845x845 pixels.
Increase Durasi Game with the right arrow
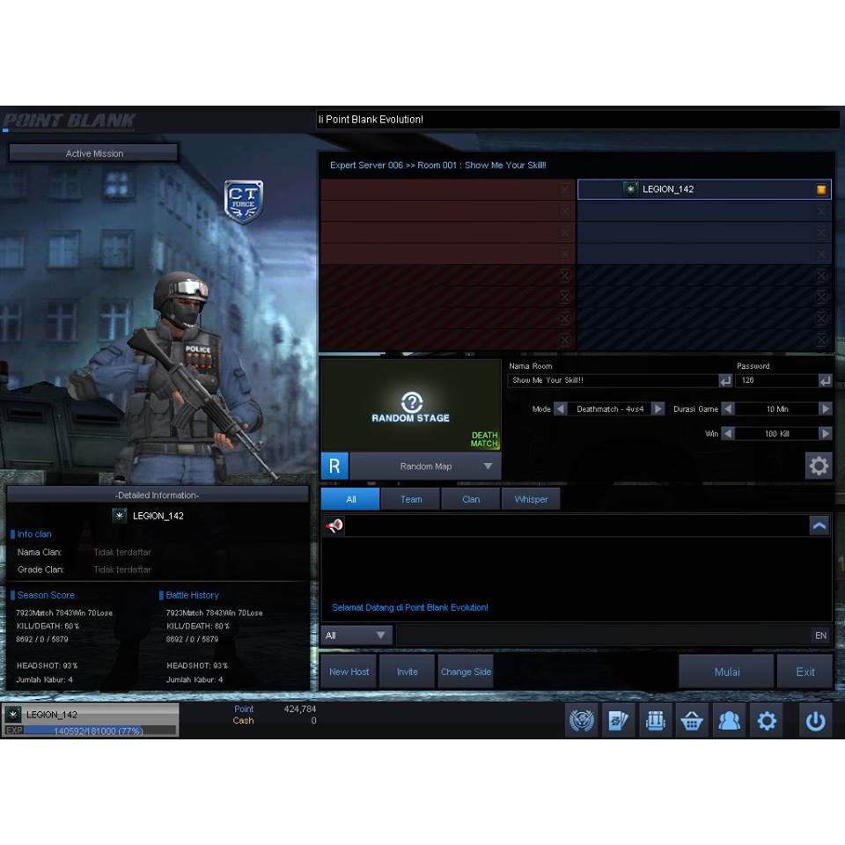pos(825,408)
